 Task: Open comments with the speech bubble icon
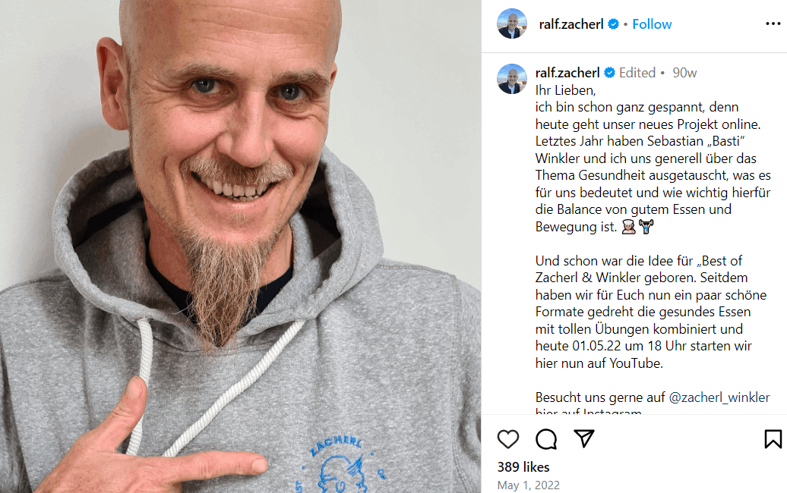546,439
